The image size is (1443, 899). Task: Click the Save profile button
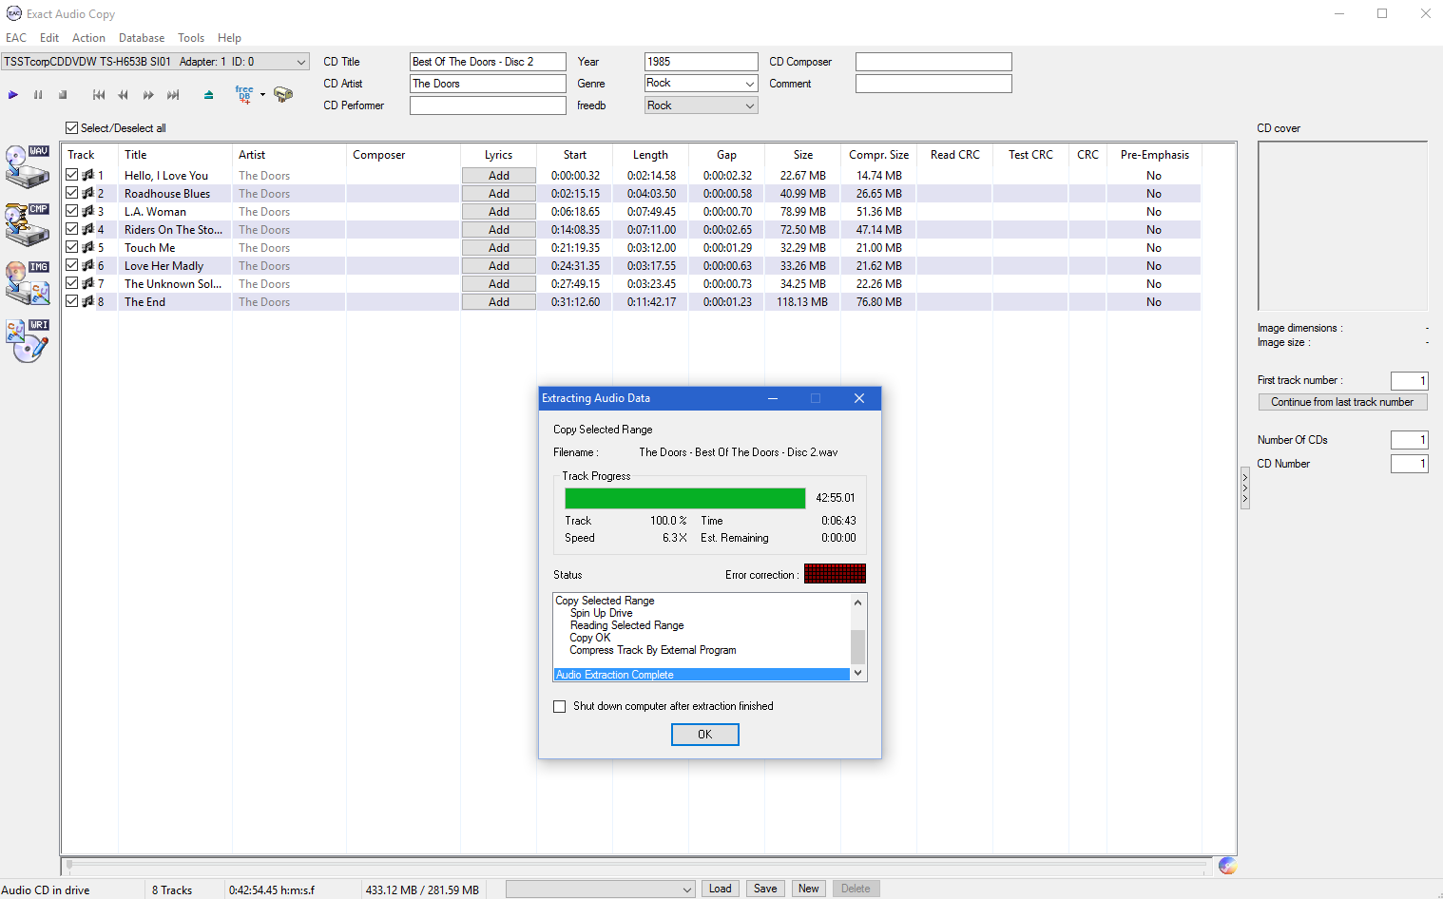(x=765, y=889)
